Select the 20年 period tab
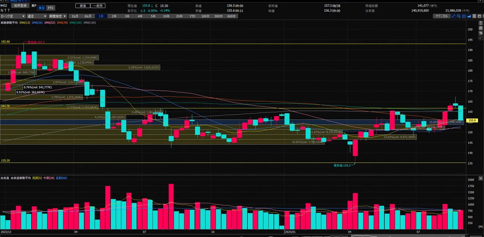The image size is (484, 237). (x=179, y=16)
